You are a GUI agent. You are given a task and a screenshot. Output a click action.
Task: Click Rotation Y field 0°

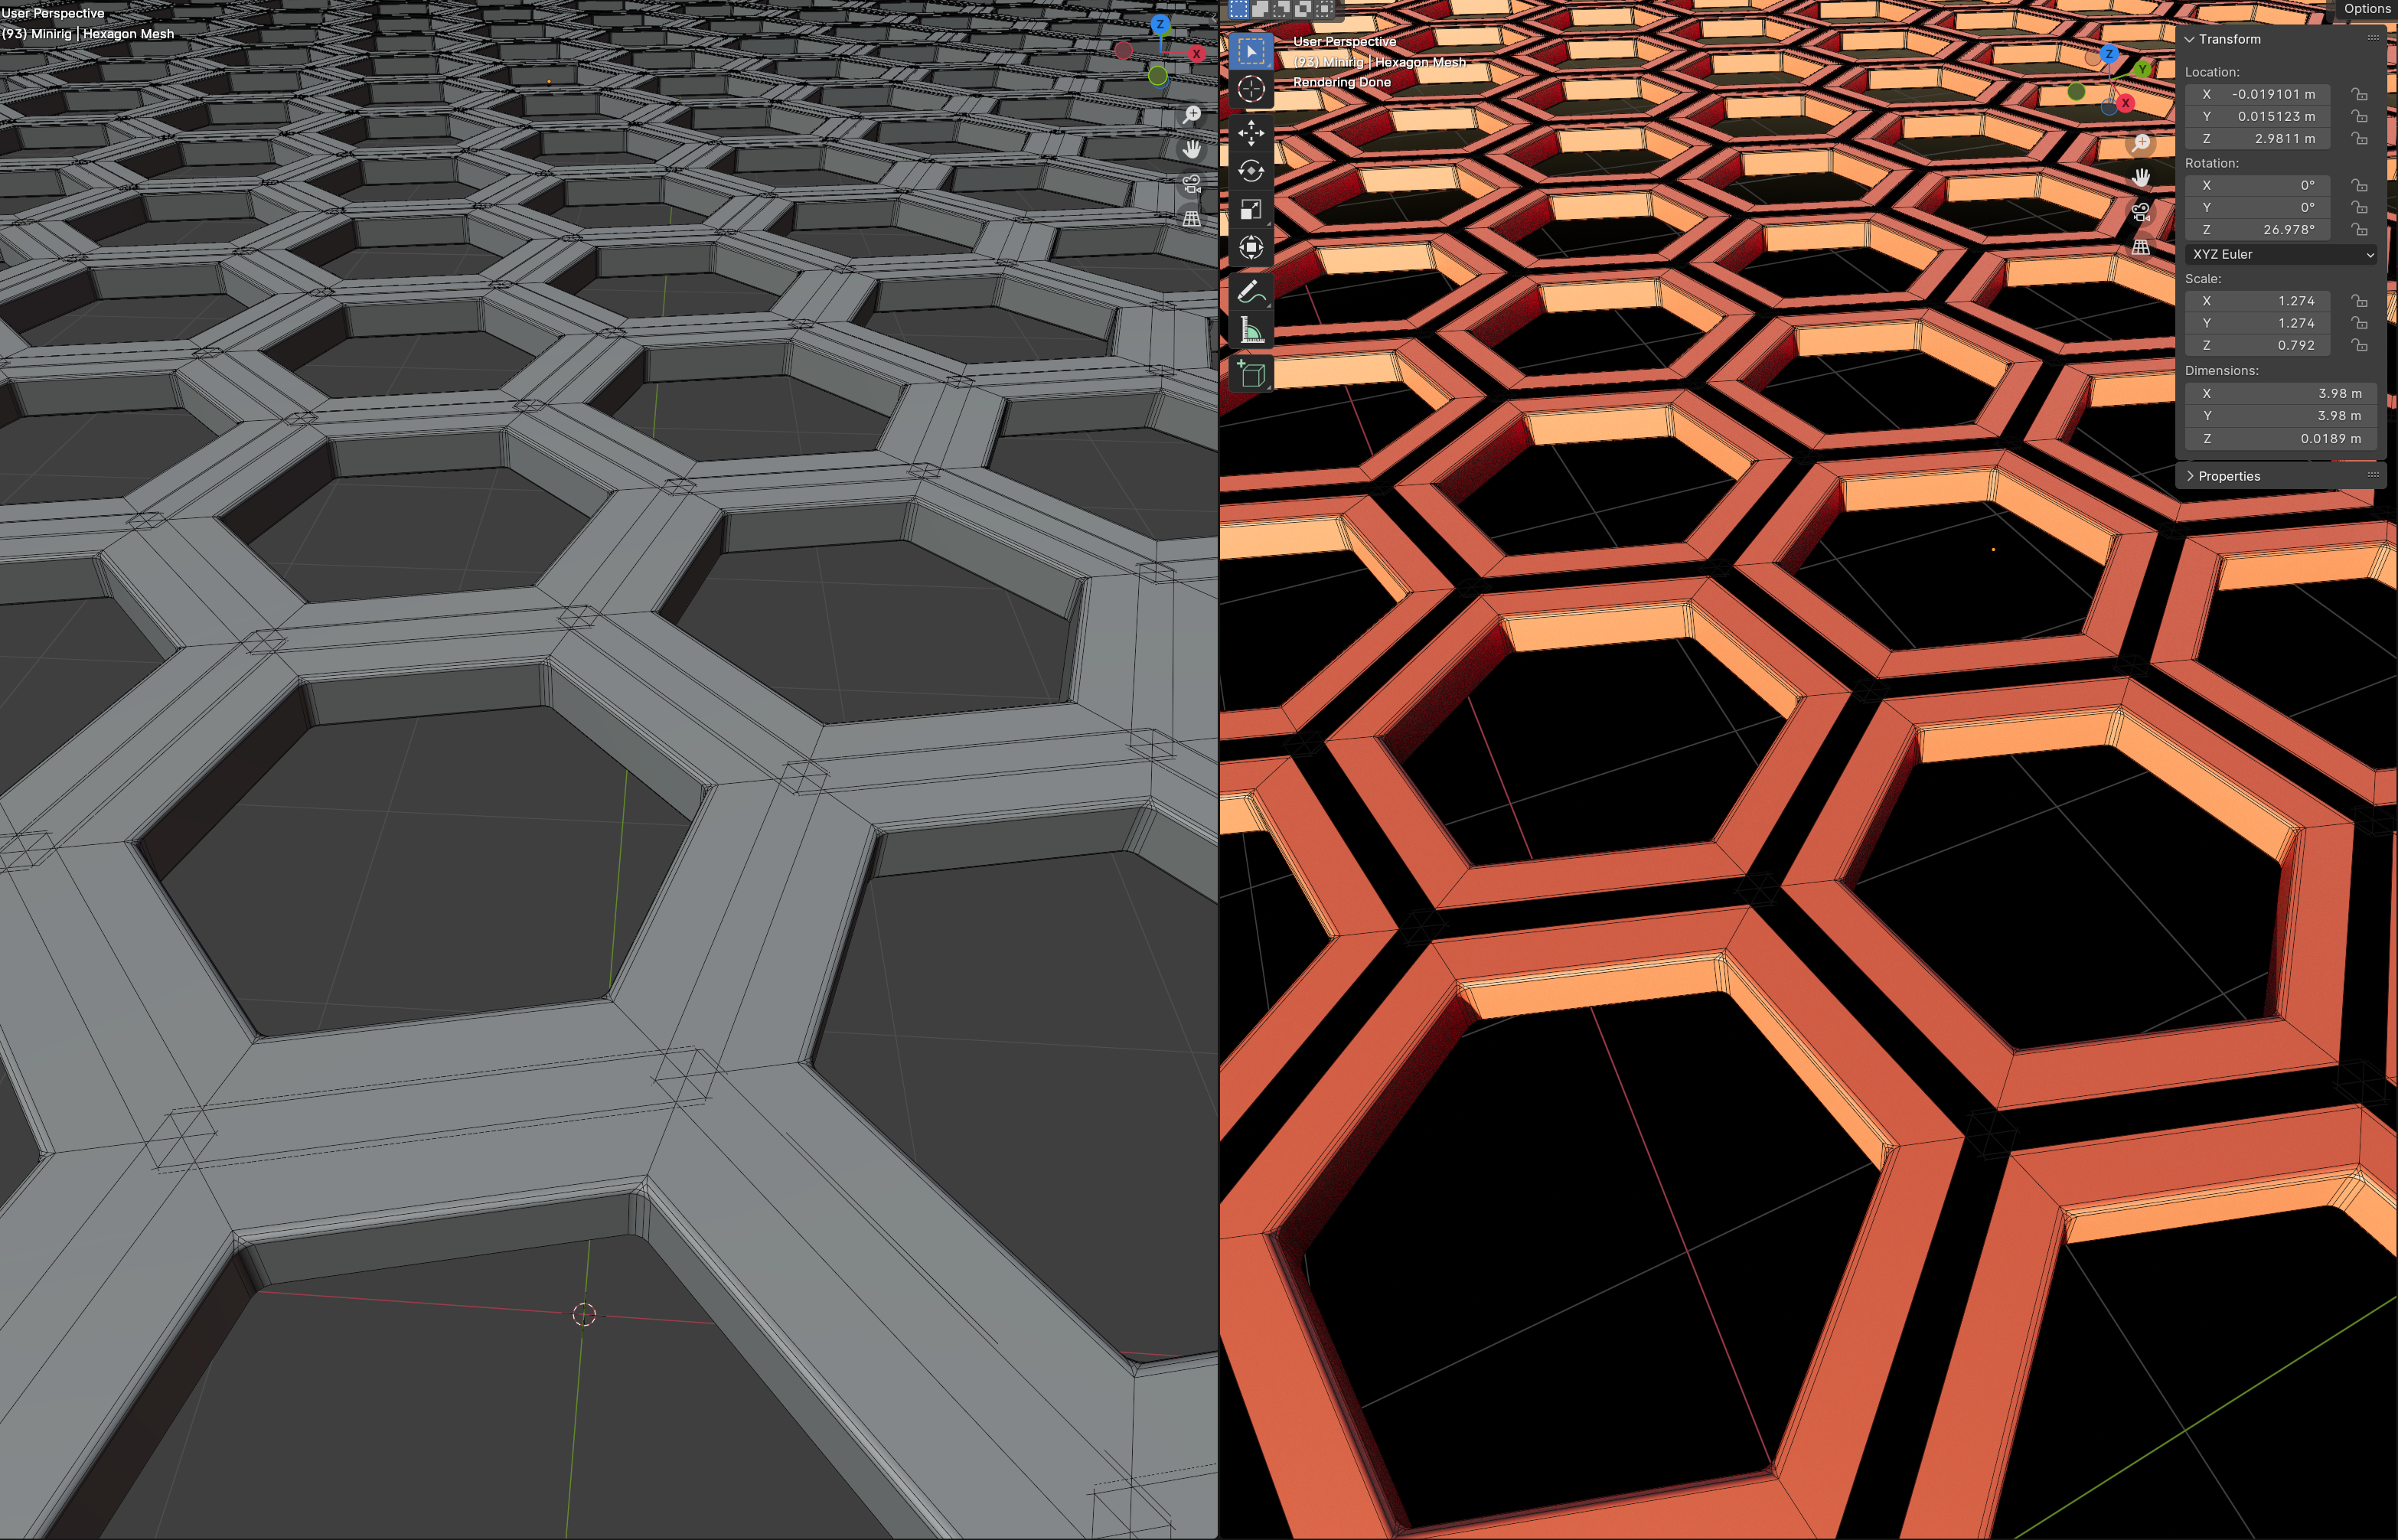point(2258,207)
